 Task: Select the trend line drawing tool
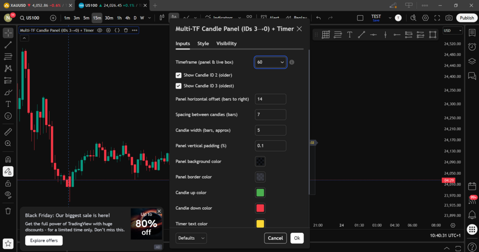pos(8,45)
